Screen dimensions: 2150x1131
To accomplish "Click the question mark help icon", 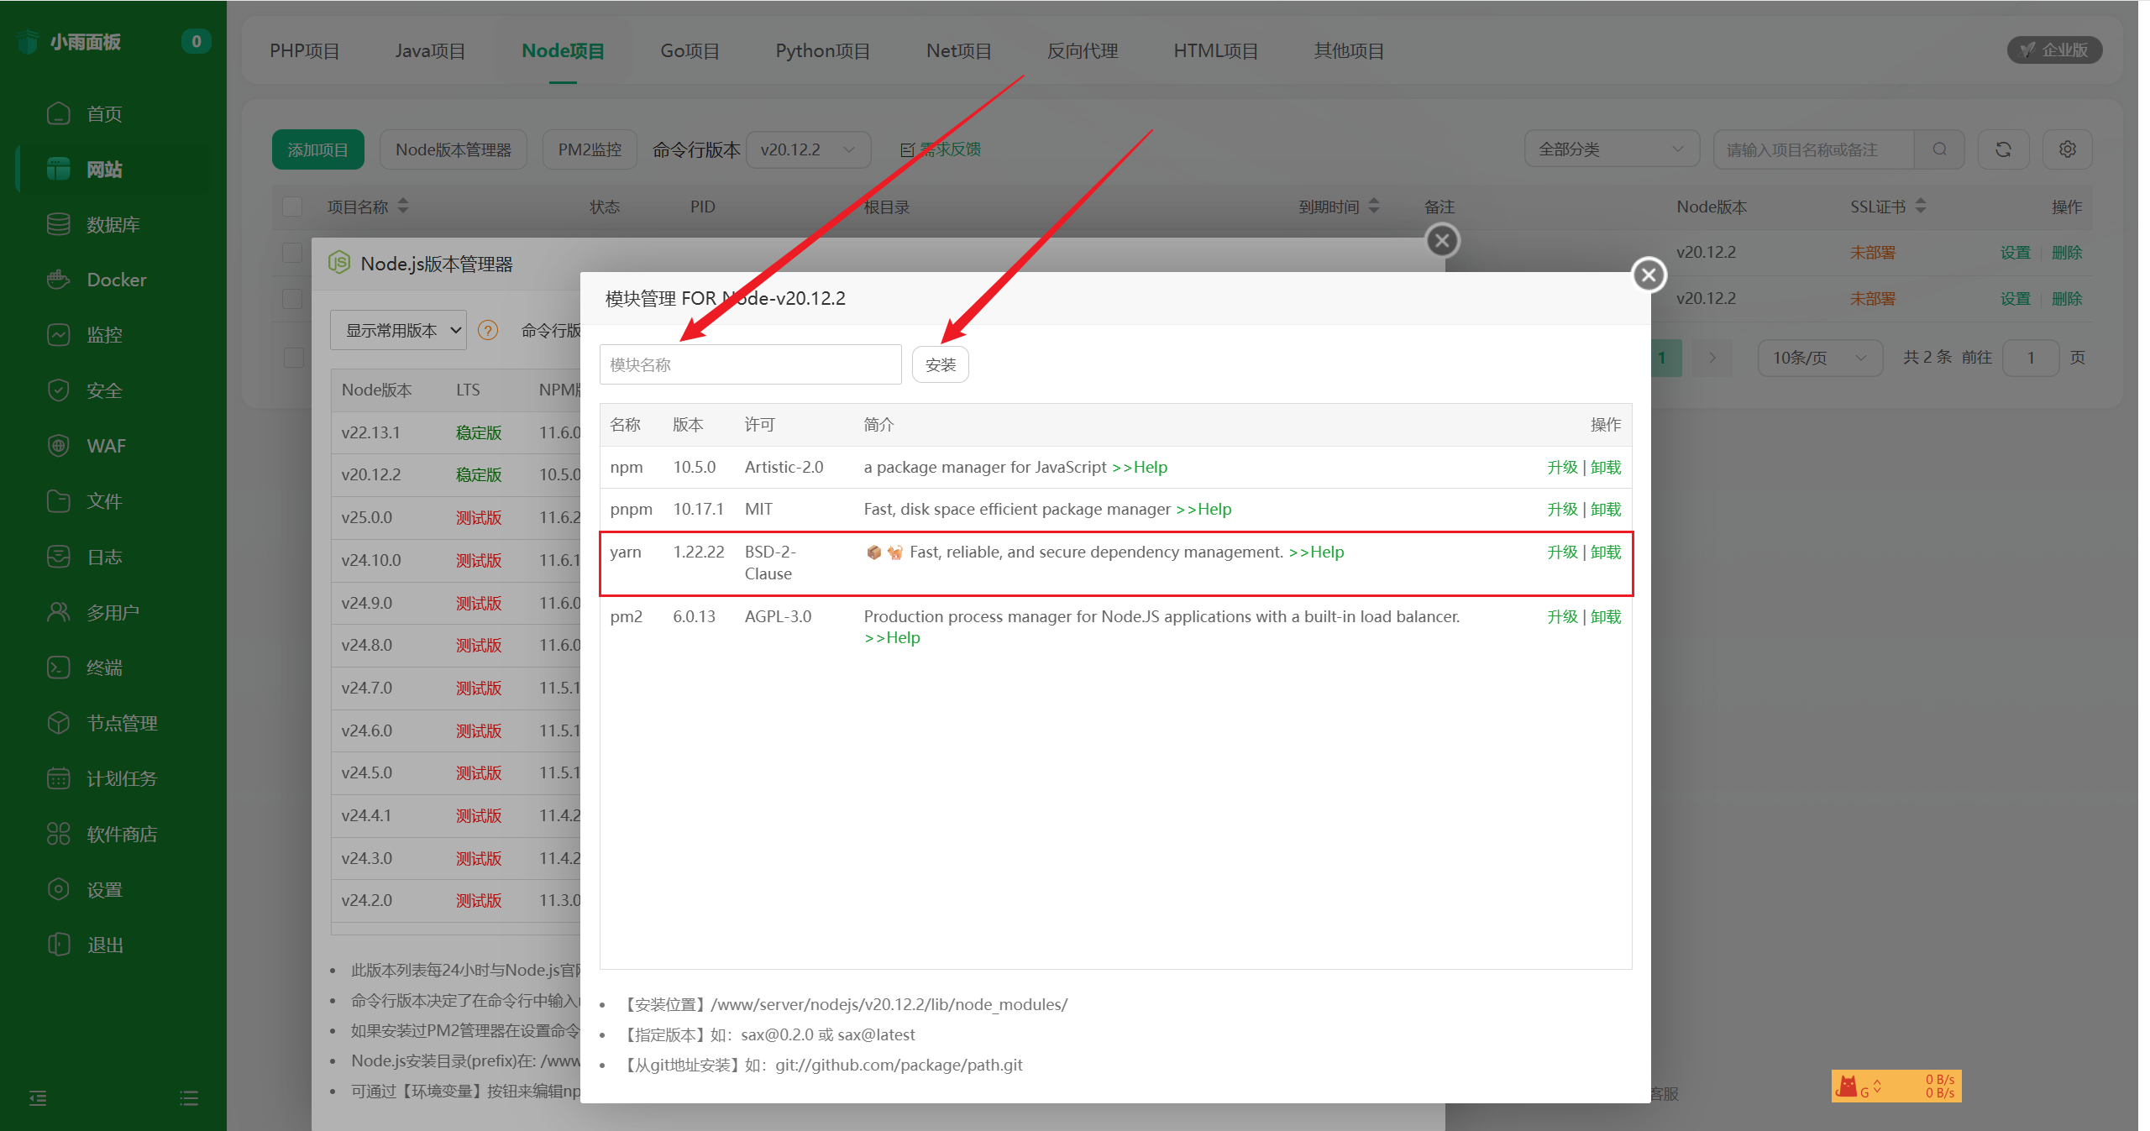I will click(488, 331).
